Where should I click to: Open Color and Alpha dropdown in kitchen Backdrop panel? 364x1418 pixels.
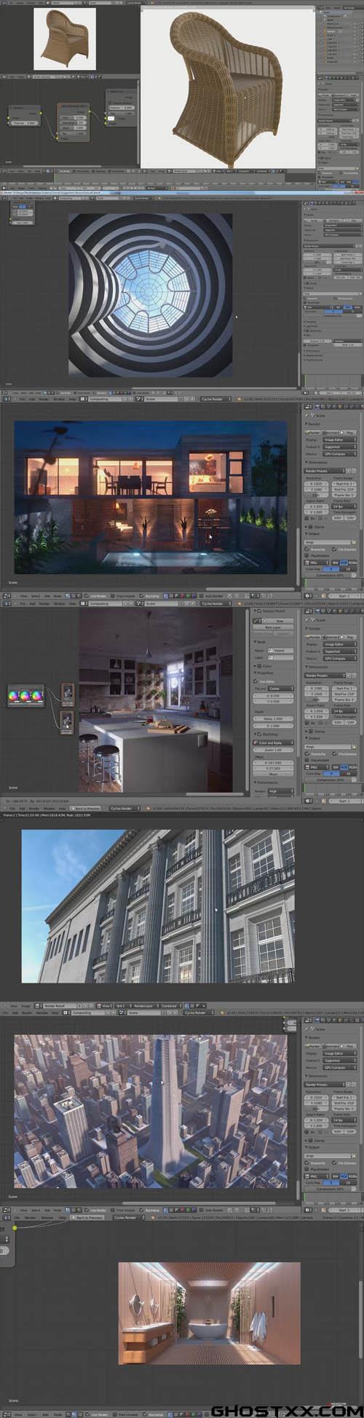tap(273, 742)
